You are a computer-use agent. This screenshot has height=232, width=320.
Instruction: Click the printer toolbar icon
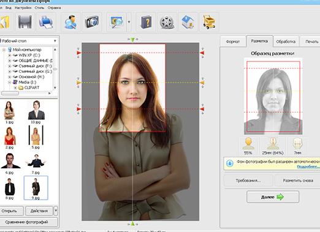[46, 21]
